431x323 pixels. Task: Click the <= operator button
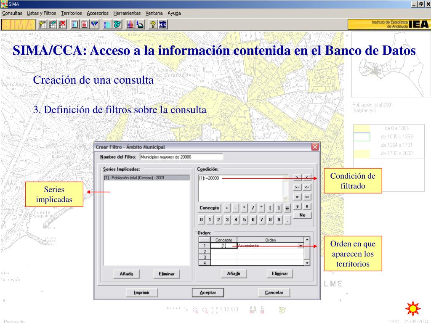point(307,187)
